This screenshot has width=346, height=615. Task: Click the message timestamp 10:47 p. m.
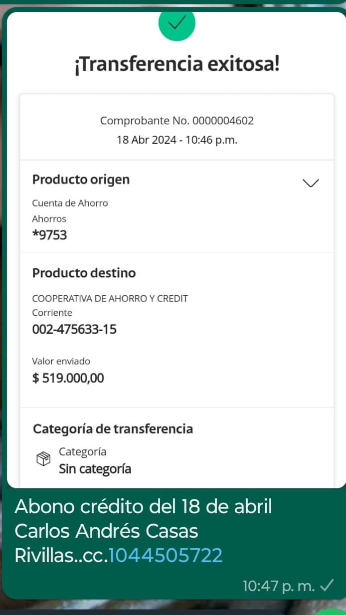coord(279,586)
